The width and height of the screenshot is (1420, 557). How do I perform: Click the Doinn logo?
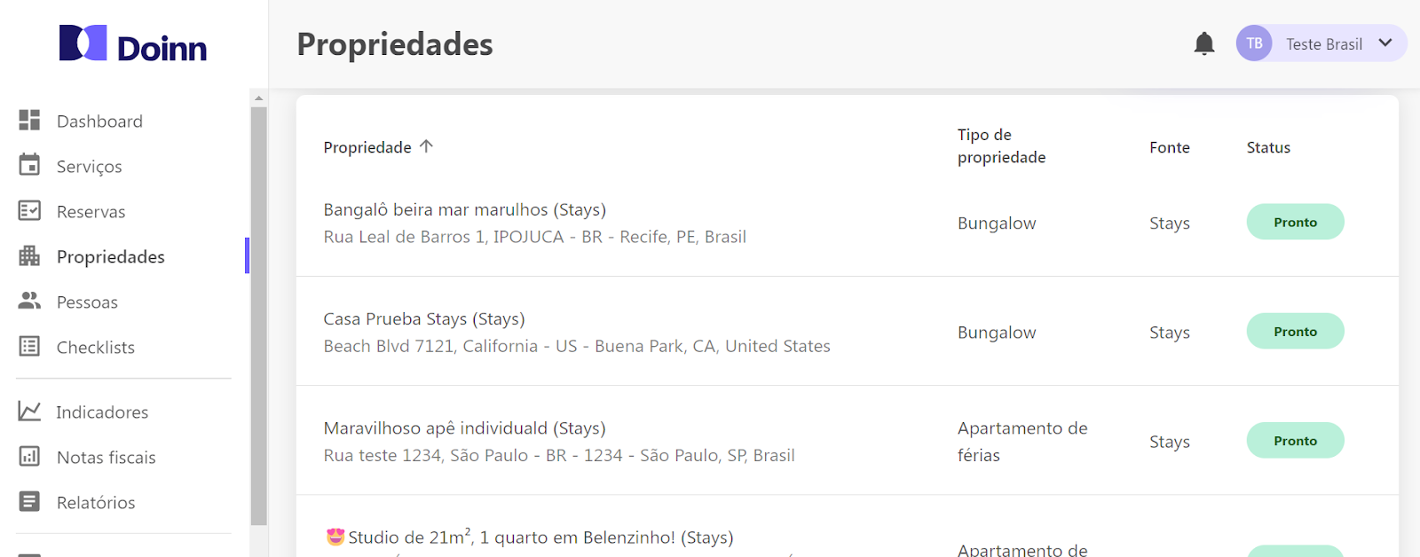pos(132,44)
